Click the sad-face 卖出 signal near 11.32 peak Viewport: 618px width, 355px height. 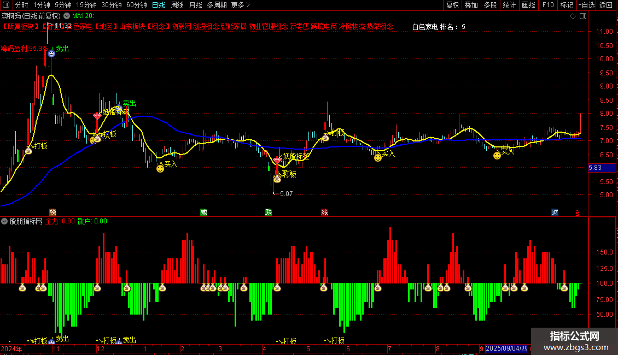[51, 53]
